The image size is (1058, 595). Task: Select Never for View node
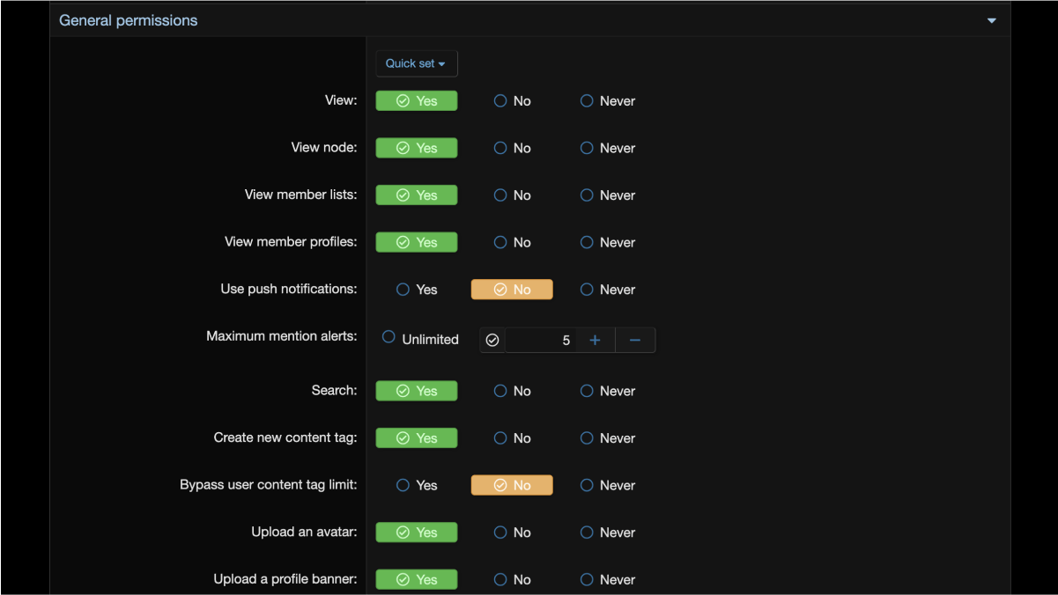tap(607, 148)
